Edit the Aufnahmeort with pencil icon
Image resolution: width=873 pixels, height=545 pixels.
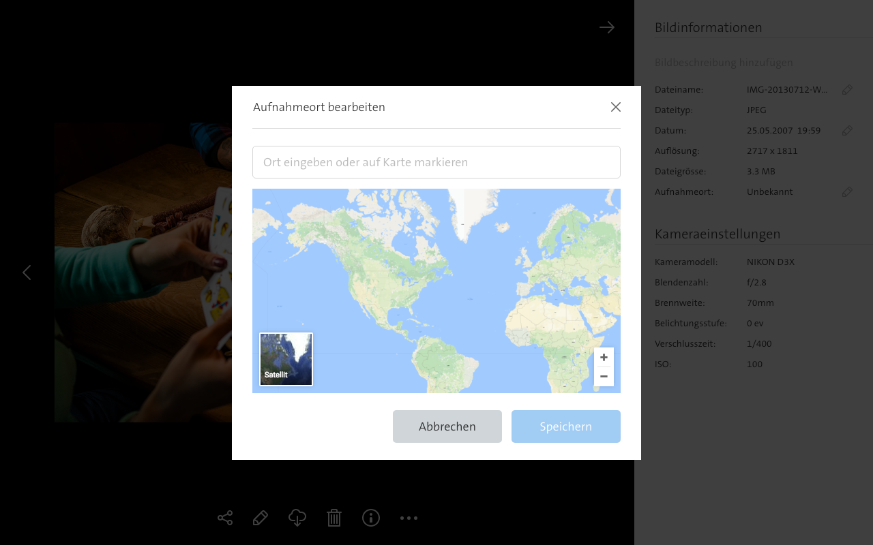847,191
